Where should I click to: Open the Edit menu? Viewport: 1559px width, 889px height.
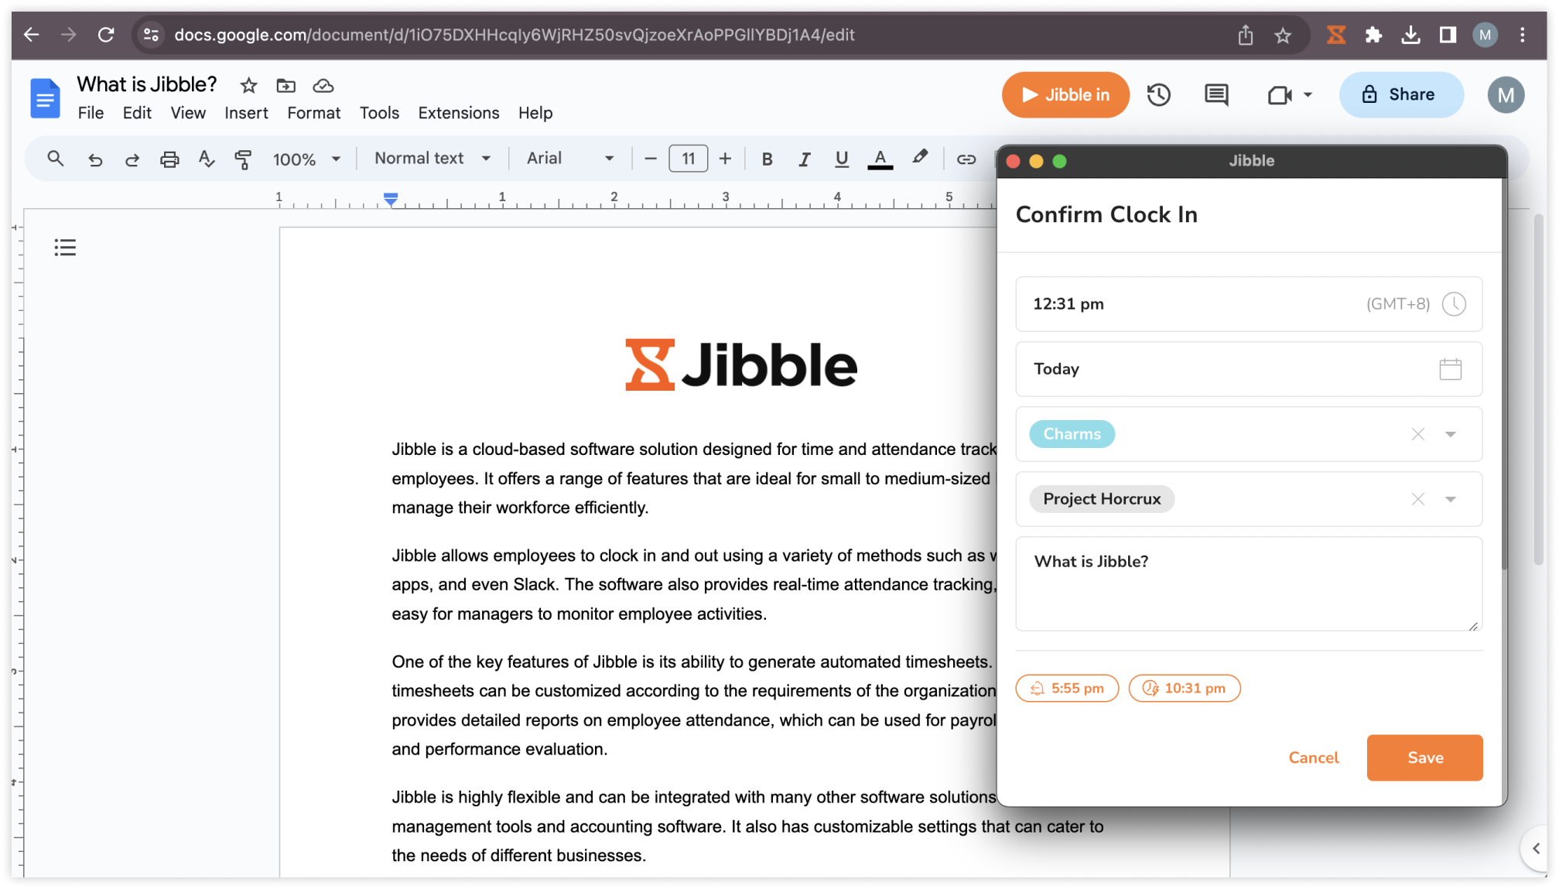pos(137,113)
